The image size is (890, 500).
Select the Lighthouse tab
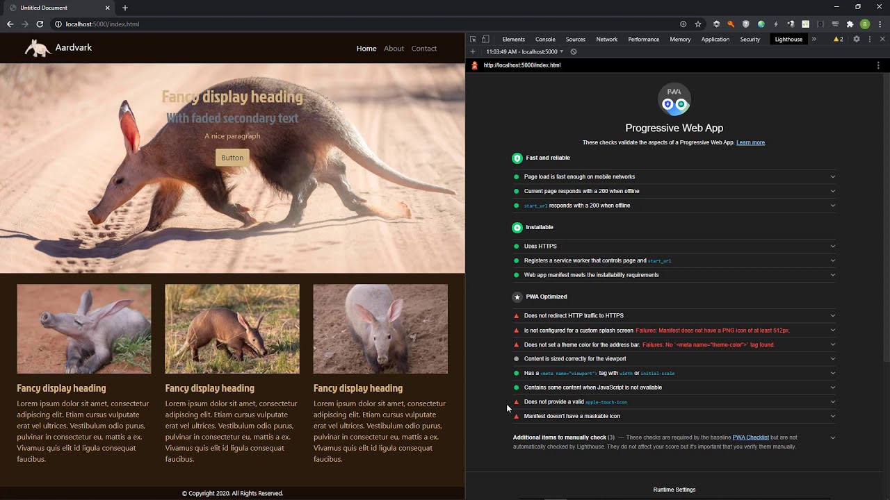(x=788, y=39)
